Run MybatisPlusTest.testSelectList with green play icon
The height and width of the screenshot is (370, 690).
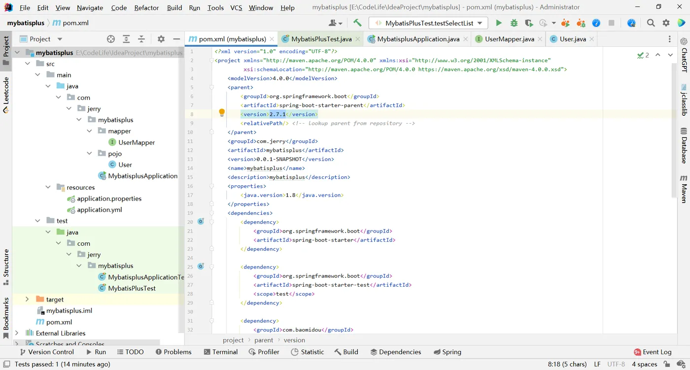pos(499,23)
